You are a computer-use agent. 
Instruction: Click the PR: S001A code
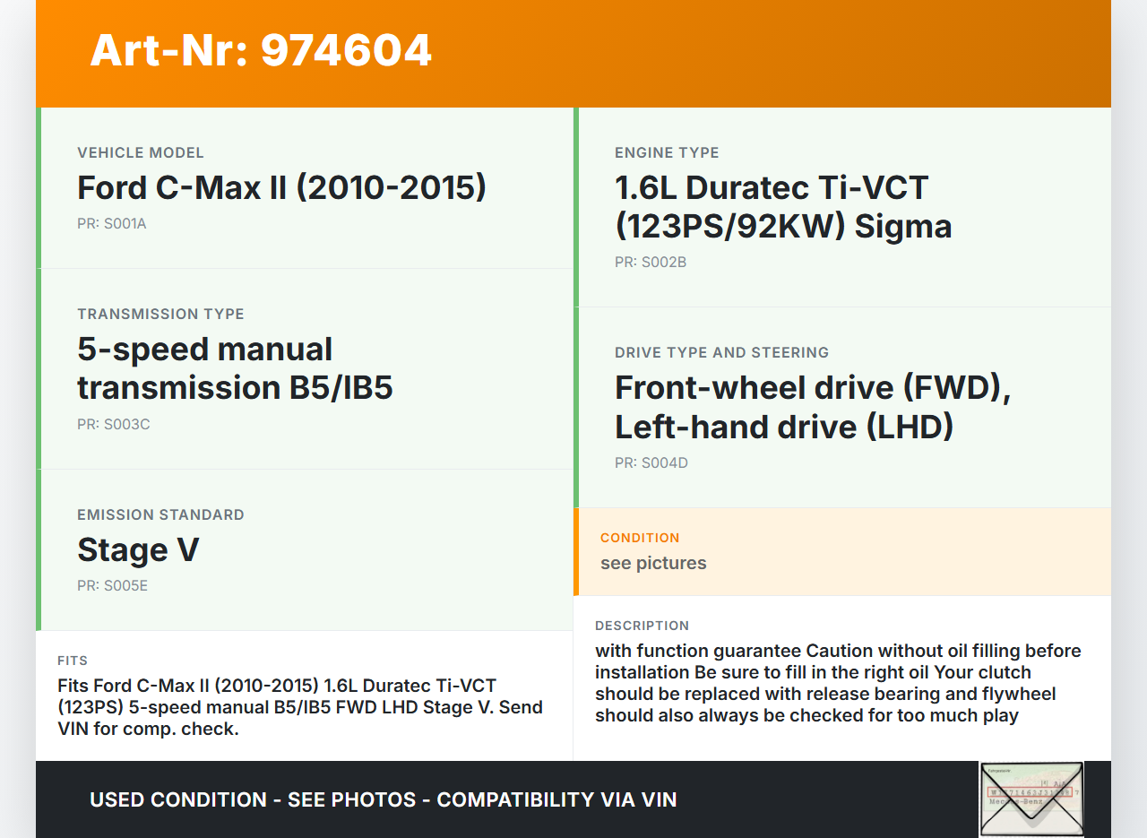coord(112,224)
